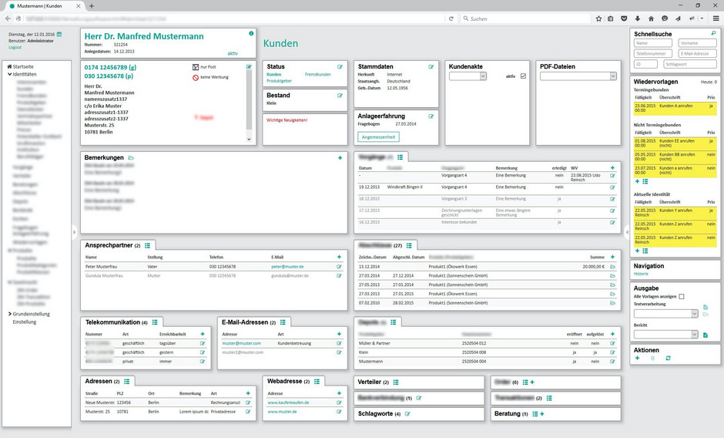The image size is (724, 438).
Task: Open the Kunden A anrufen reminder
Action: [675, 108]
